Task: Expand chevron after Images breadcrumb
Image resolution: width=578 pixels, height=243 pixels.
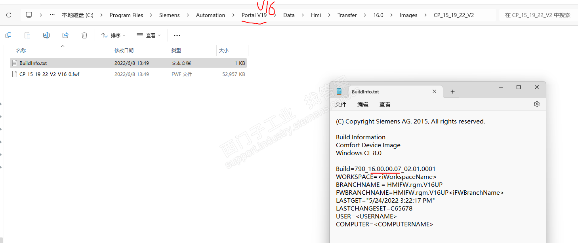Action: click(425, 15)
